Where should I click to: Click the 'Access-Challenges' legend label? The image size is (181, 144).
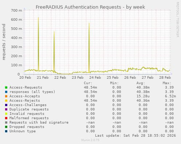tap(28, 105)
